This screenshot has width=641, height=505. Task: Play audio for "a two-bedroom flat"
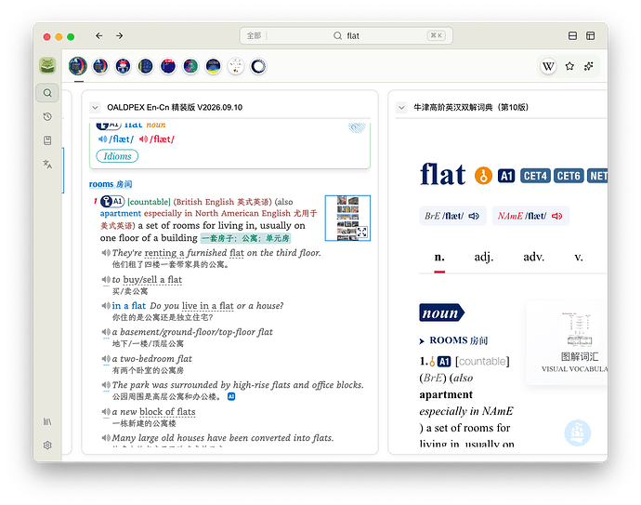[106, 359]
